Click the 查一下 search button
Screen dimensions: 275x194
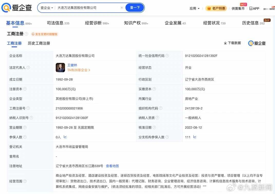pos(135,8)
